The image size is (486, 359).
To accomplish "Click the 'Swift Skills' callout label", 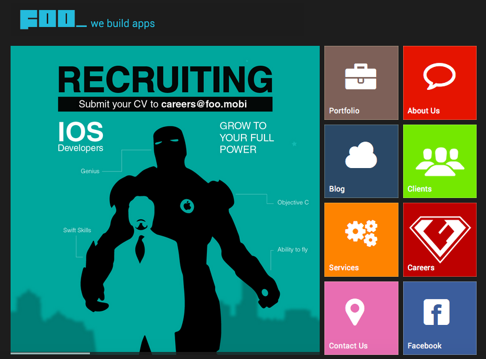I will coord(77,230).
